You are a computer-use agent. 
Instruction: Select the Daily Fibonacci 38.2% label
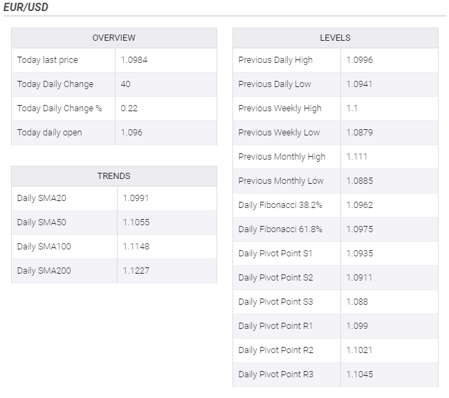point(280,205)
